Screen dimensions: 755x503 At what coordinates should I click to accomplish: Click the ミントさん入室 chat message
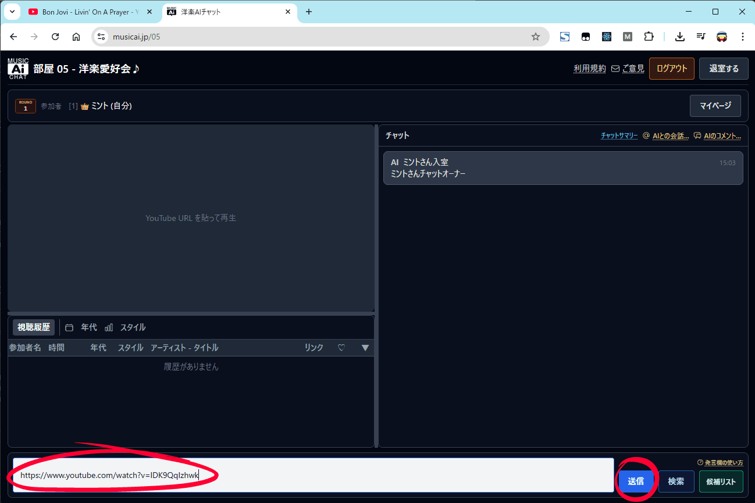[563, 168]
